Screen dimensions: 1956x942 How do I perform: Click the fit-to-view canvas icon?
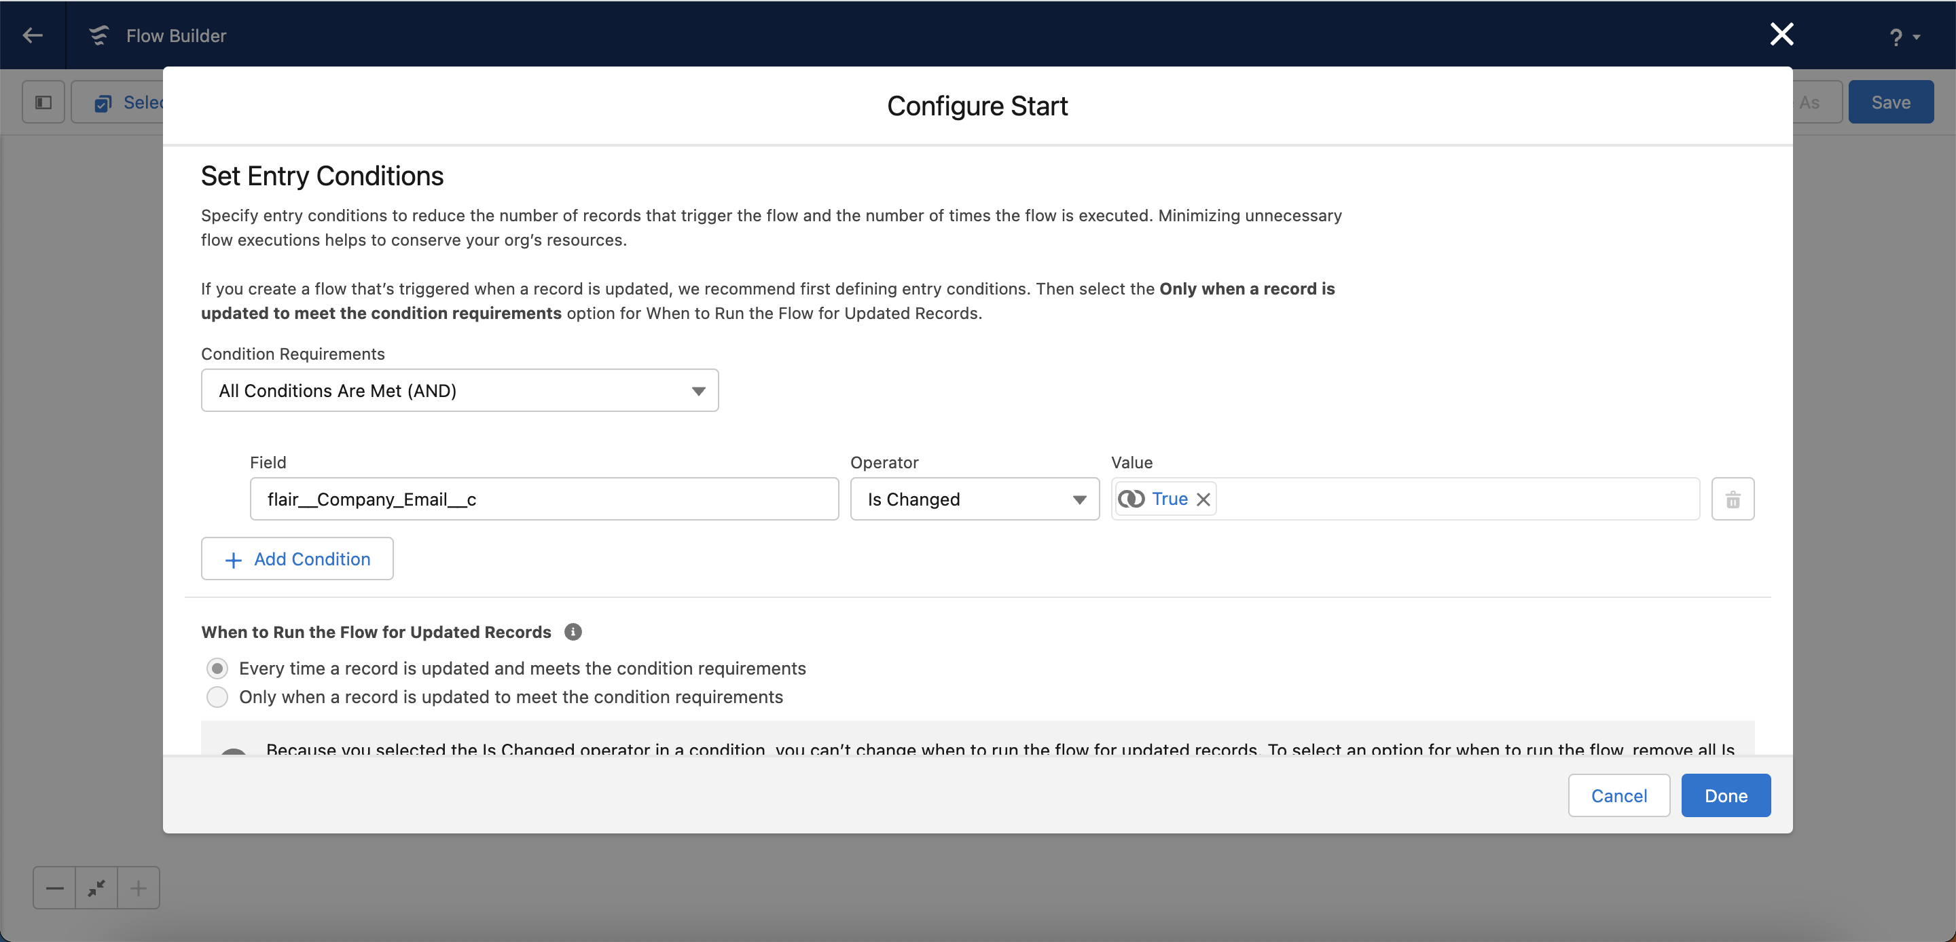96,887
